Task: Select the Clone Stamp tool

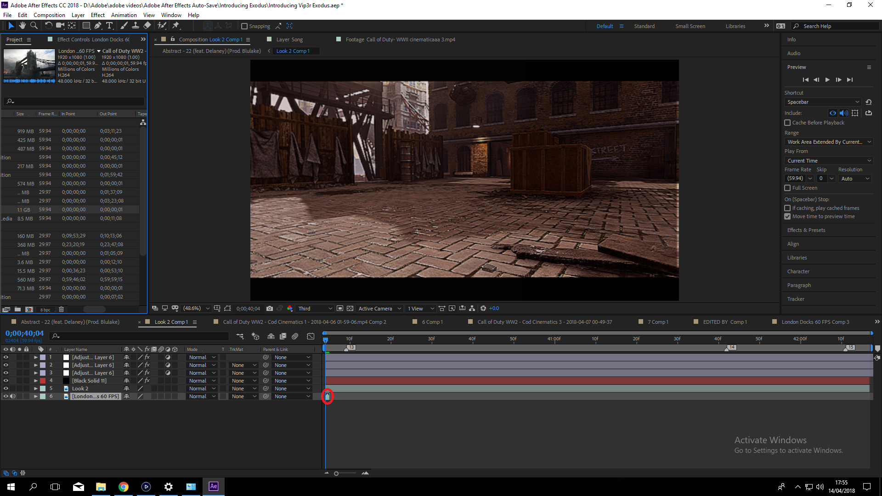Action: coord(136,26)
